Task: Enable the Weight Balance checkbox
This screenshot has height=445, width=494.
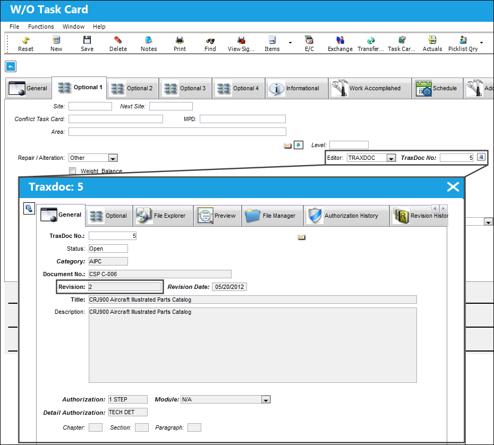Action: tap(73, 170)
